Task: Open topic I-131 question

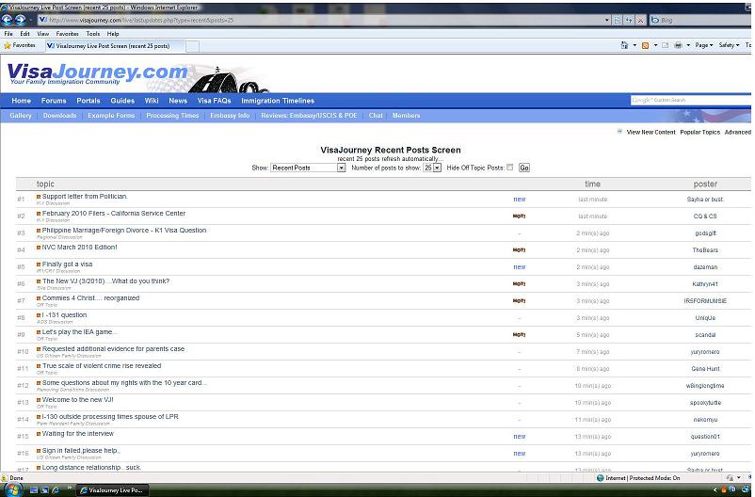Action: pyautogui.click(x=64, y=315)
